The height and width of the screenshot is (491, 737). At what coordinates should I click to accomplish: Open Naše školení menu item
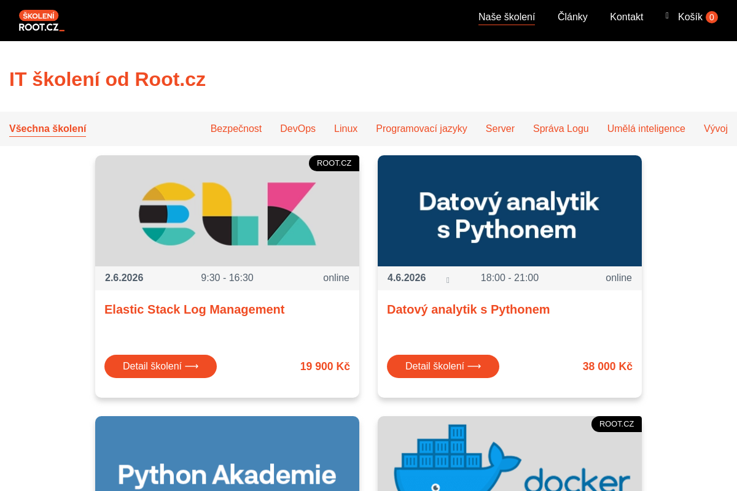(x=507, y=17)
